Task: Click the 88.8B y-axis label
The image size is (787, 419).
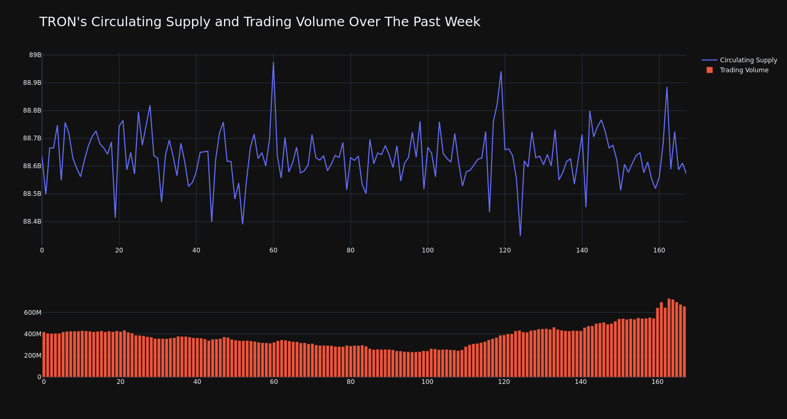Action: pyautogui.click(x=32, y=111)
